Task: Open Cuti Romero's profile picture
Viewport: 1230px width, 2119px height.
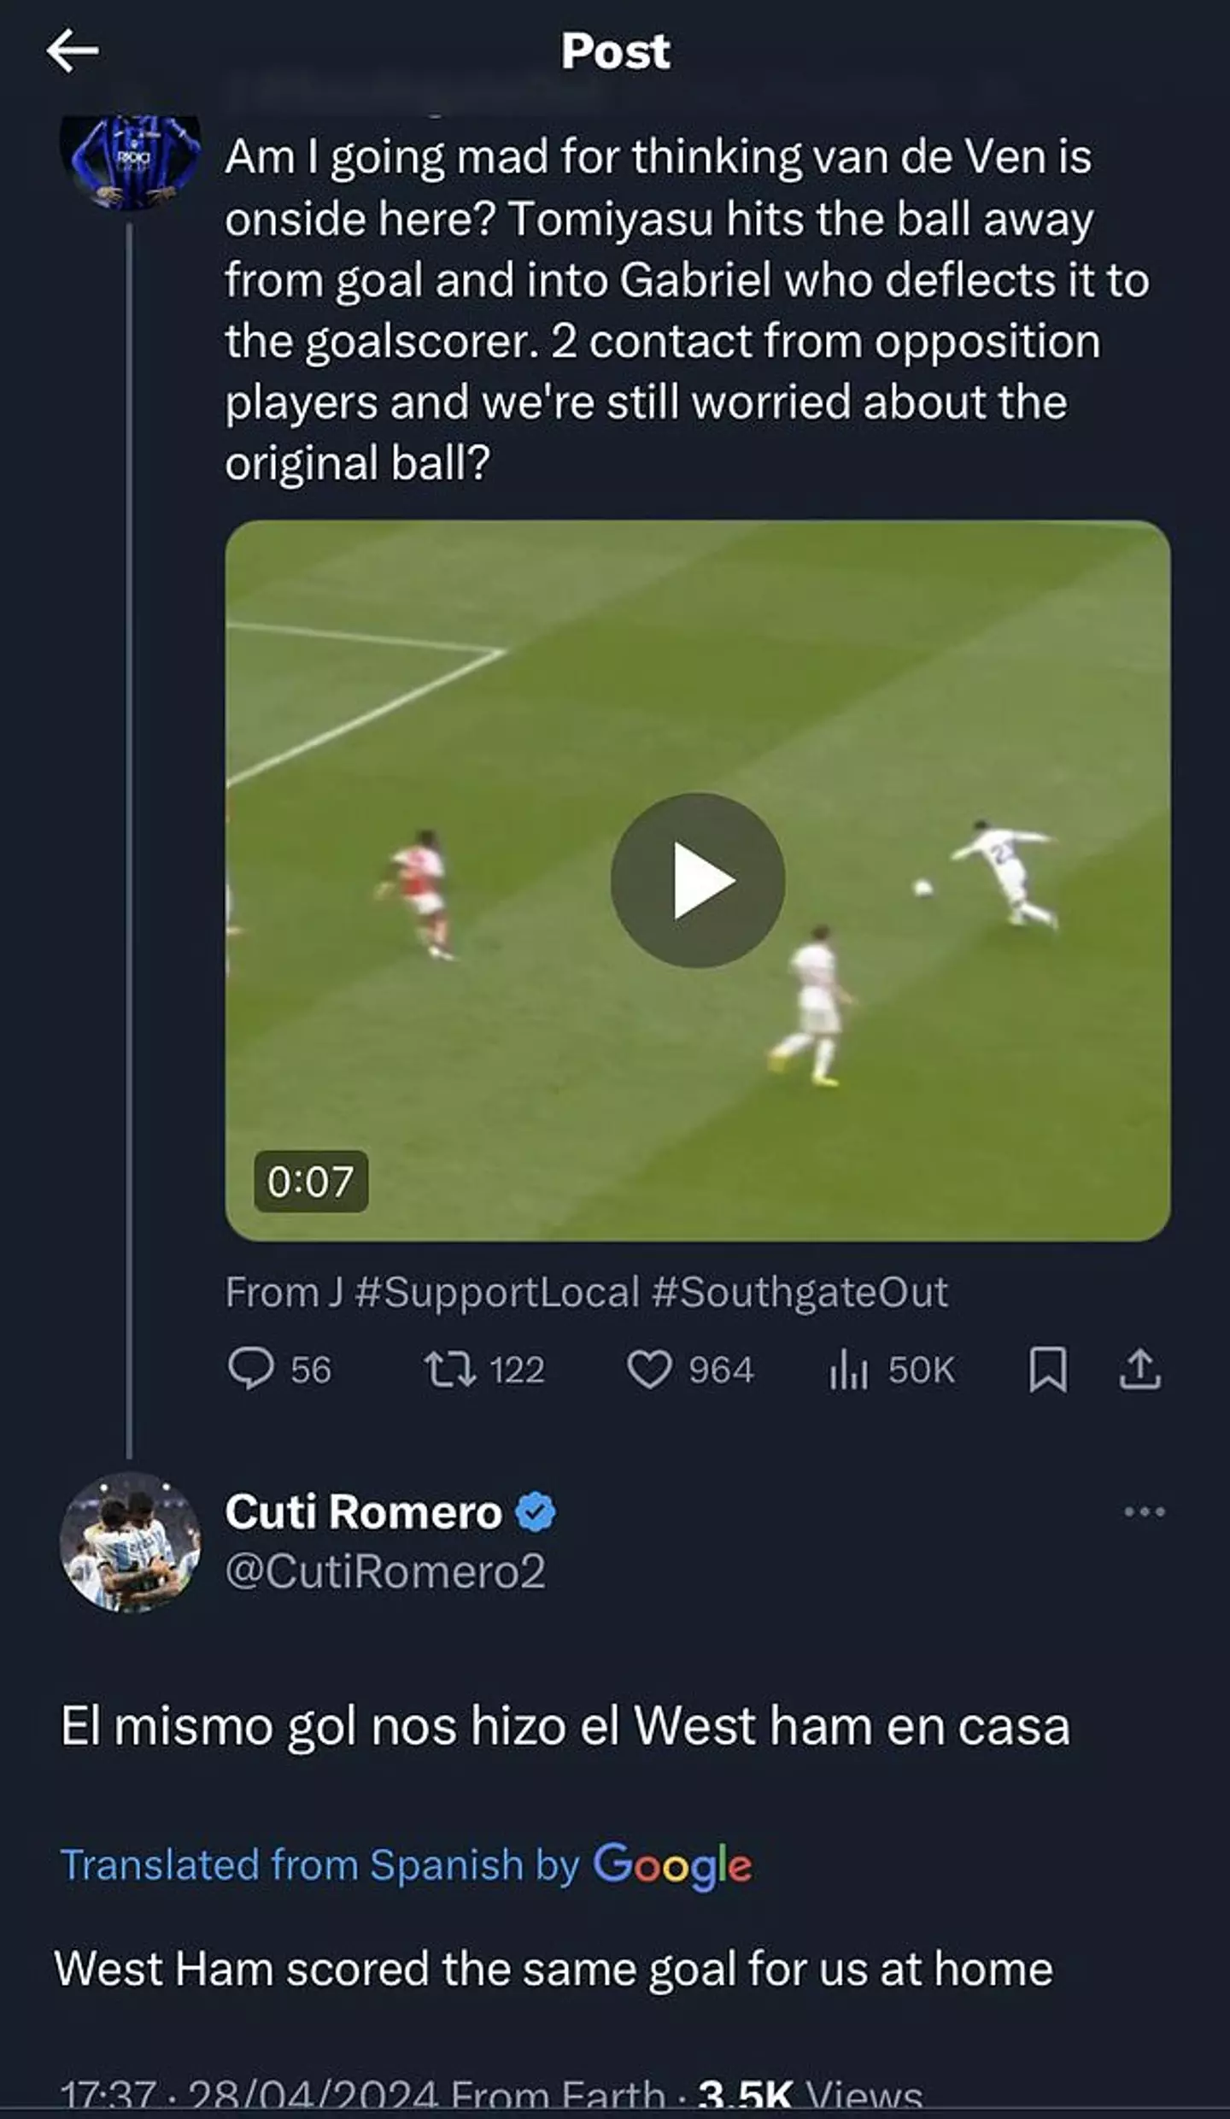Action: click(x=131, y=1541)
